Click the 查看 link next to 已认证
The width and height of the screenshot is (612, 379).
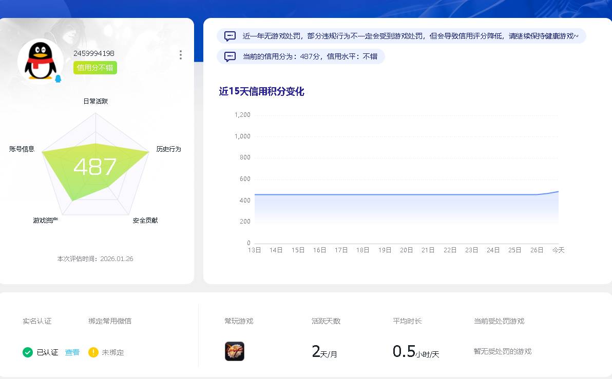point(71,352)
